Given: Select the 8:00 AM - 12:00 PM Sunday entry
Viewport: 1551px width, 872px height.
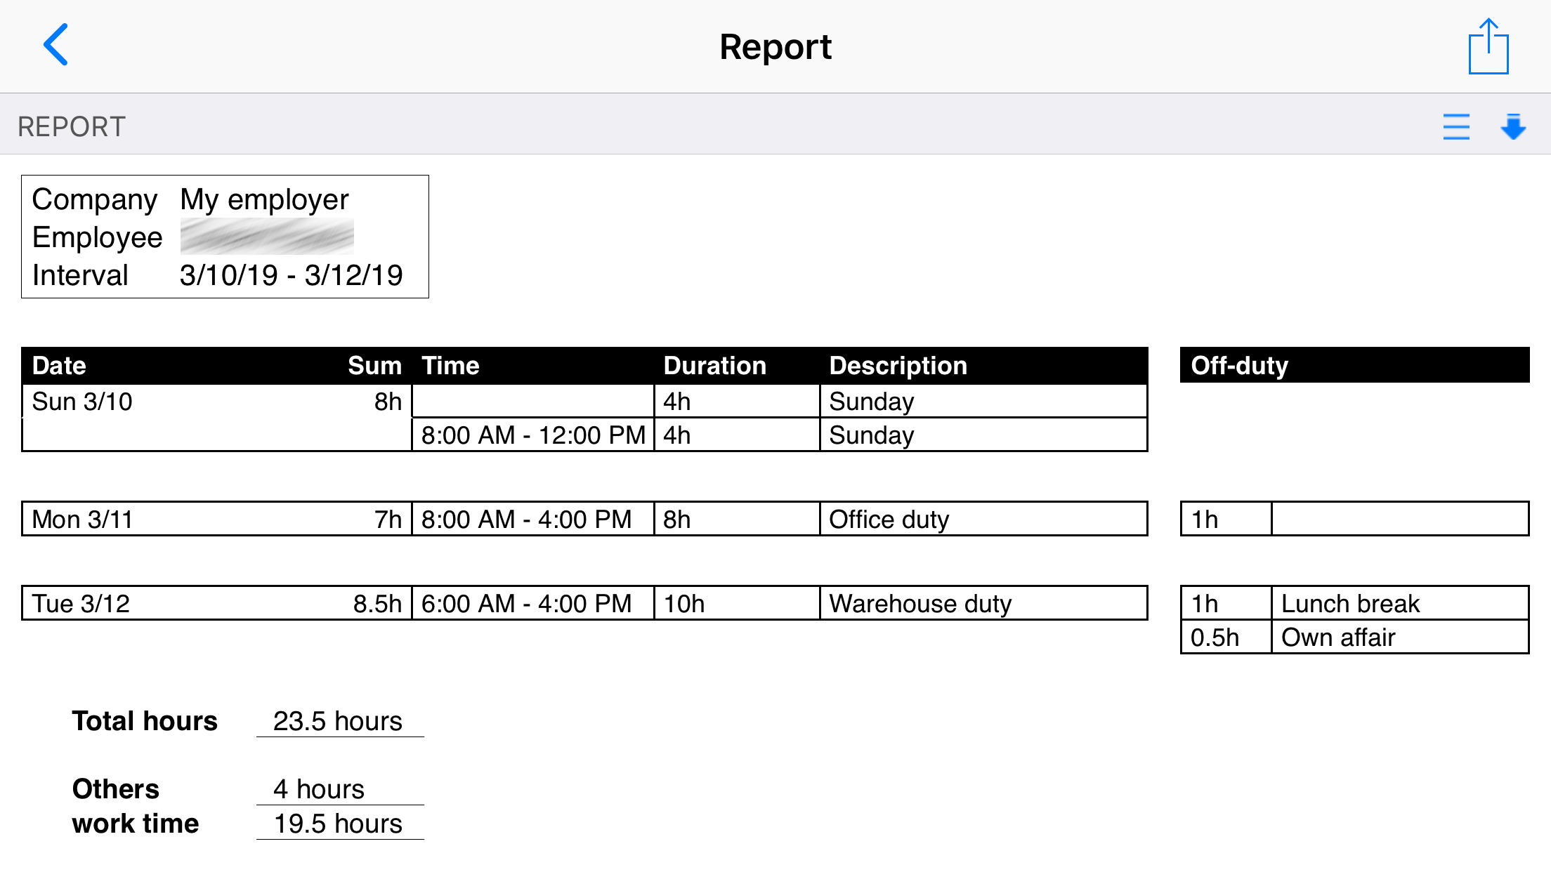Looking at the screenshot, I should click(x=532, y=435).
